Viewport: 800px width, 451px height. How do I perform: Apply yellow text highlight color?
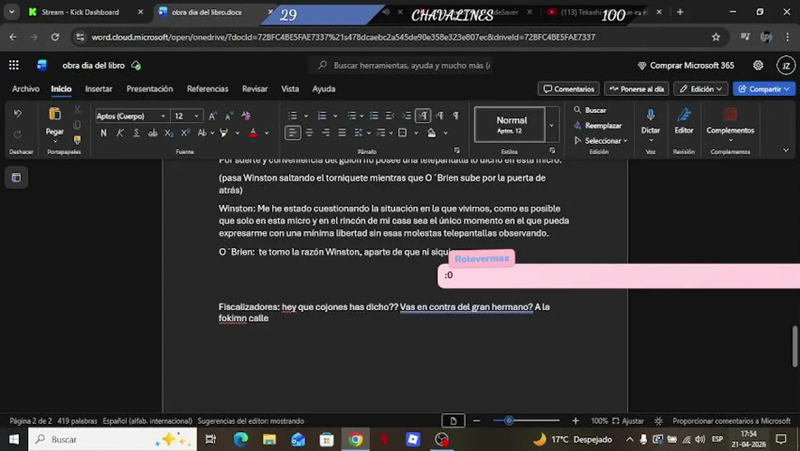coord(224,133)
